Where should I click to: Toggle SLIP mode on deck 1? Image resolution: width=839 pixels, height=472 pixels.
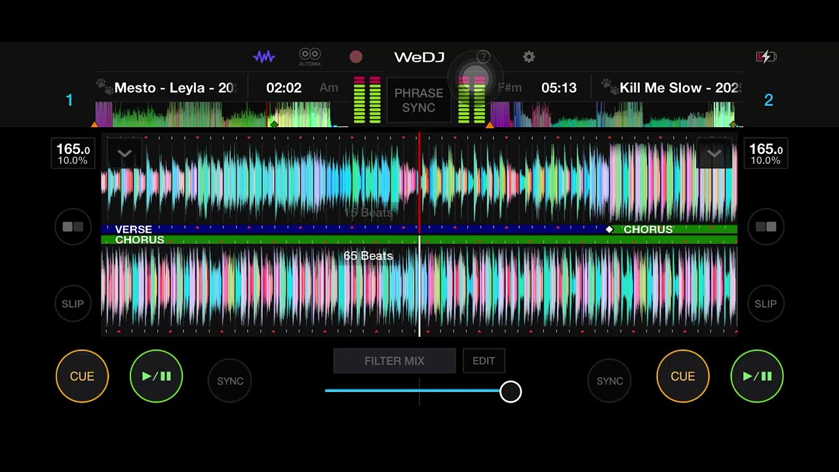click(x=73, y=304)
